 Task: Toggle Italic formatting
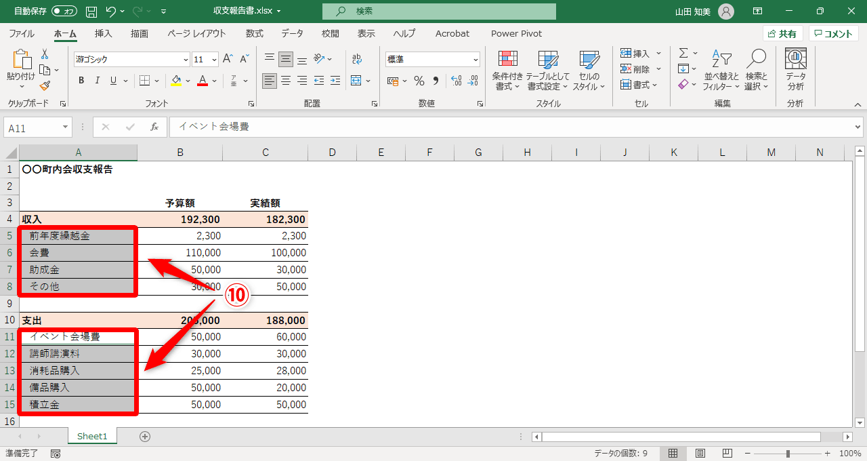click(x=98, y=81)
